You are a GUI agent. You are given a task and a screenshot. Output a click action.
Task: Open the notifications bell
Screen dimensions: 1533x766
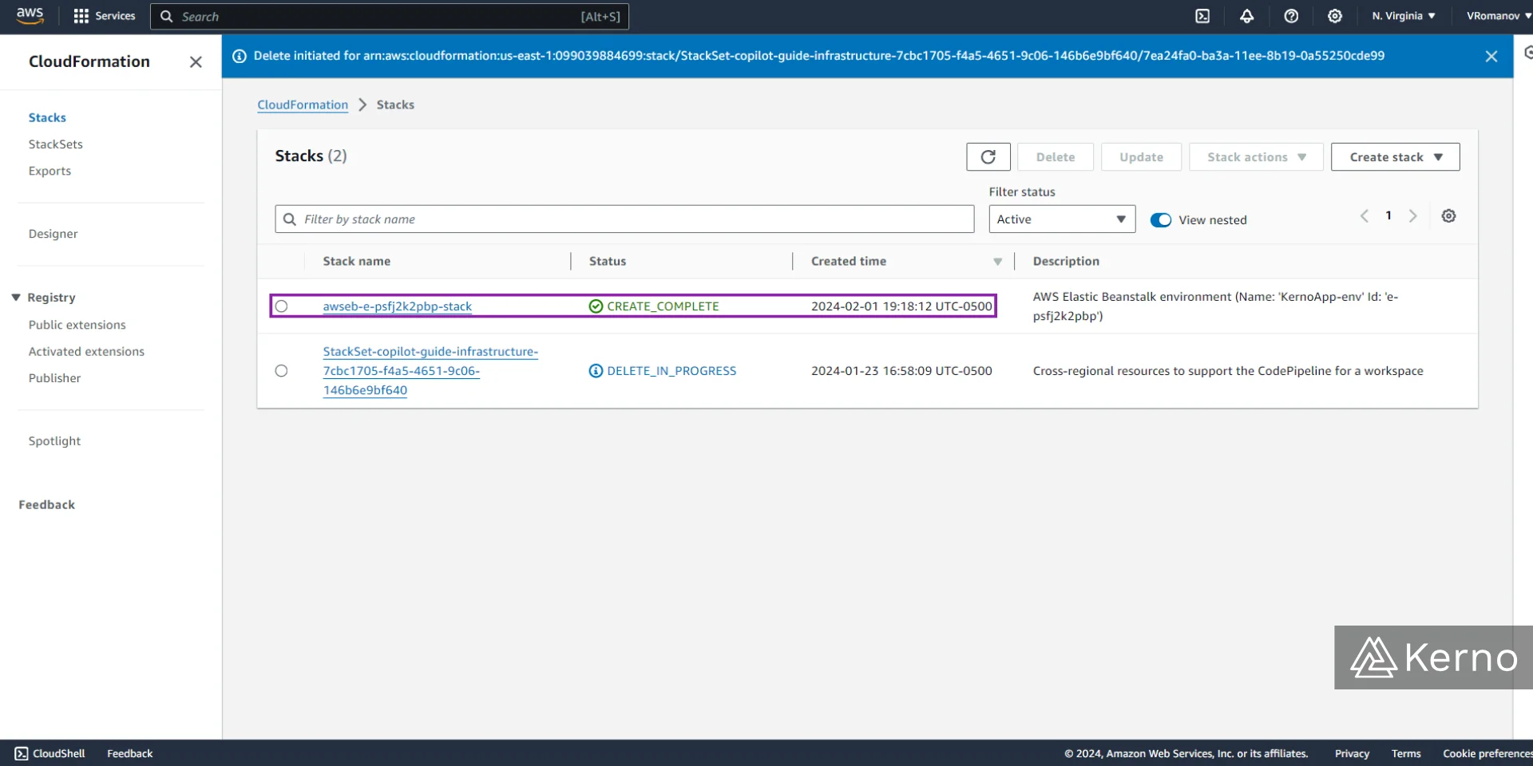[x=1246, y=16]
